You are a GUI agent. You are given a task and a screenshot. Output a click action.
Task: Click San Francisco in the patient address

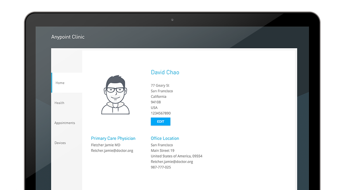(x=162, y=91)
